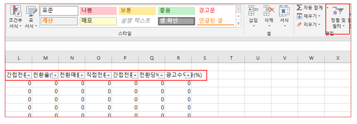The image size is (357, 124).
Task: Click AutoSum (자동 합계) sigma icon
Action: (x=299, y=8)
